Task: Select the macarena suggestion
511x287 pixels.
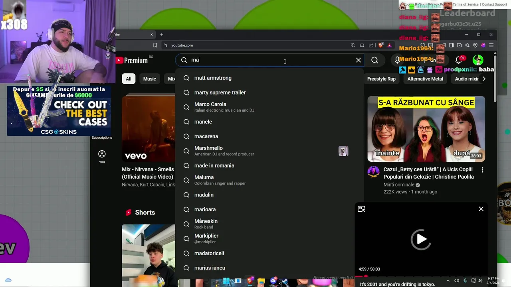Action: pyautogui.click(x=269, y=136)
